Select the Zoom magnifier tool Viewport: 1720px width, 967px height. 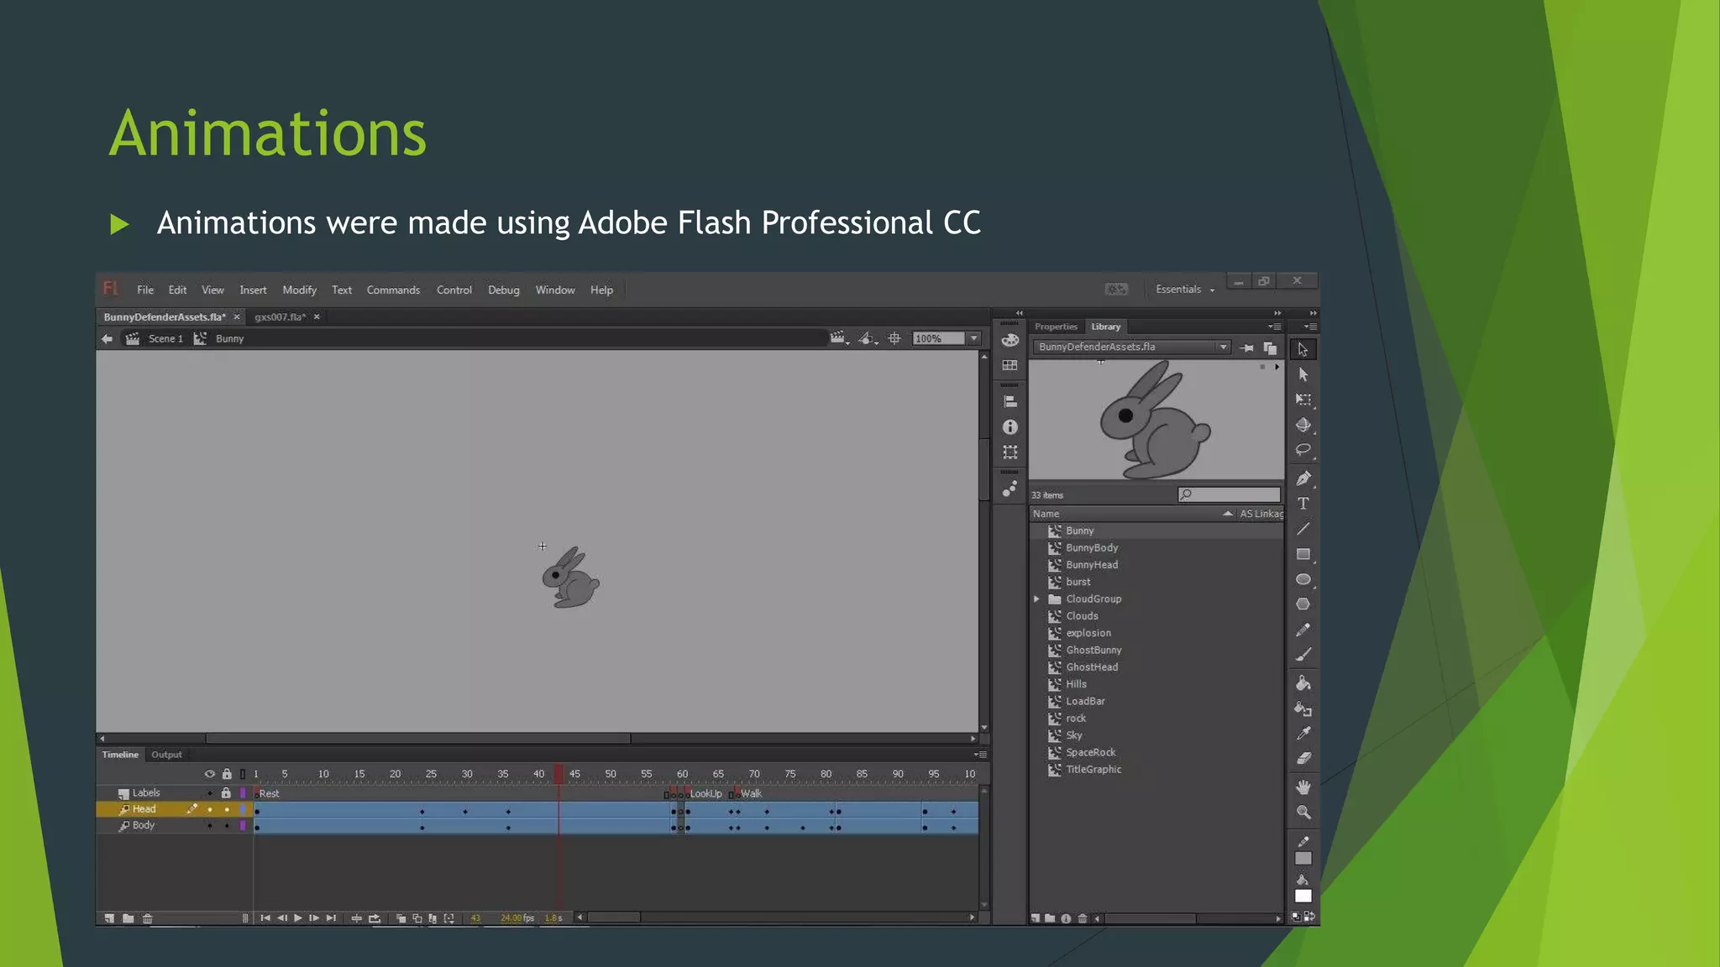click(x=1303, y=813)
